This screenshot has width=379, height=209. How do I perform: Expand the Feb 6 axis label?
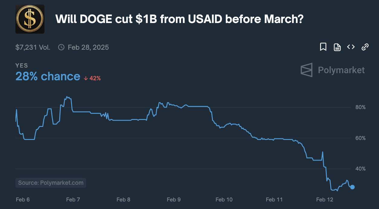click(23, 200)
